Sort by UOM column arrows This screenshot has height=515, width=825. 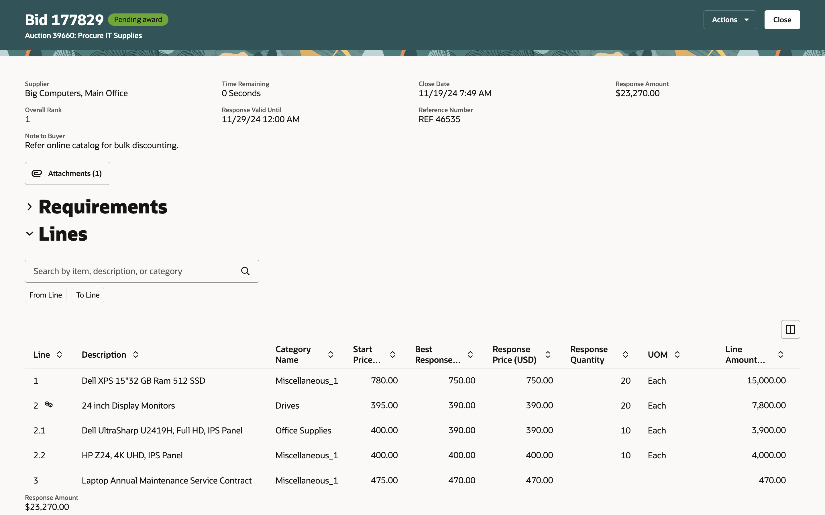(x=677, y=354)
